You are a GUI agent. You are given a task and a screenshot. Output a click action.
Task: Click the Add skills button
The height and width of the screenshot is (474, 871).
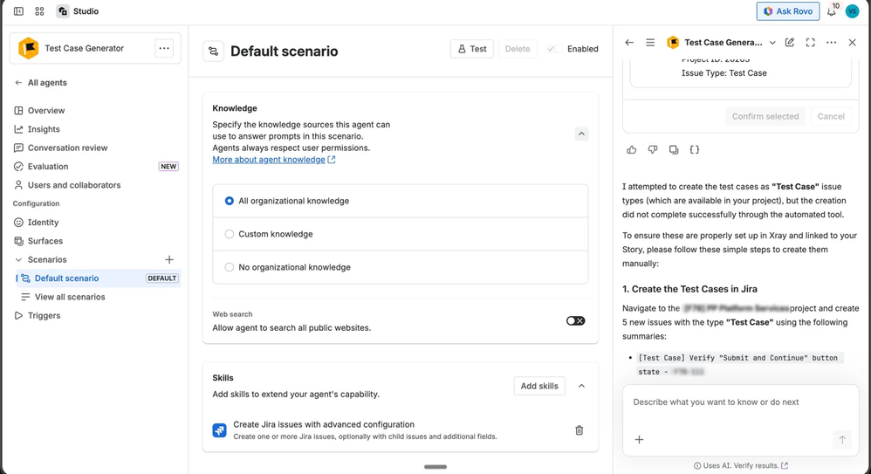(x=539, y=386)
